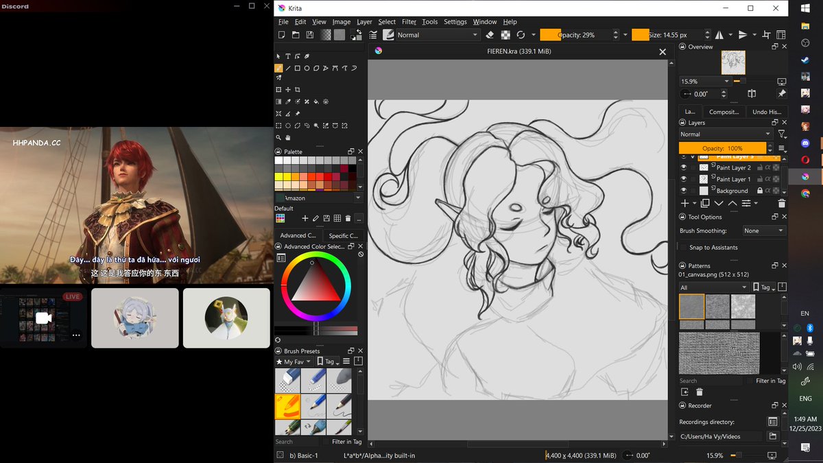The width and height of the screenshot is (823, 463).
Task: Select the Freehand Brush tool
Action: click(278, 68)
